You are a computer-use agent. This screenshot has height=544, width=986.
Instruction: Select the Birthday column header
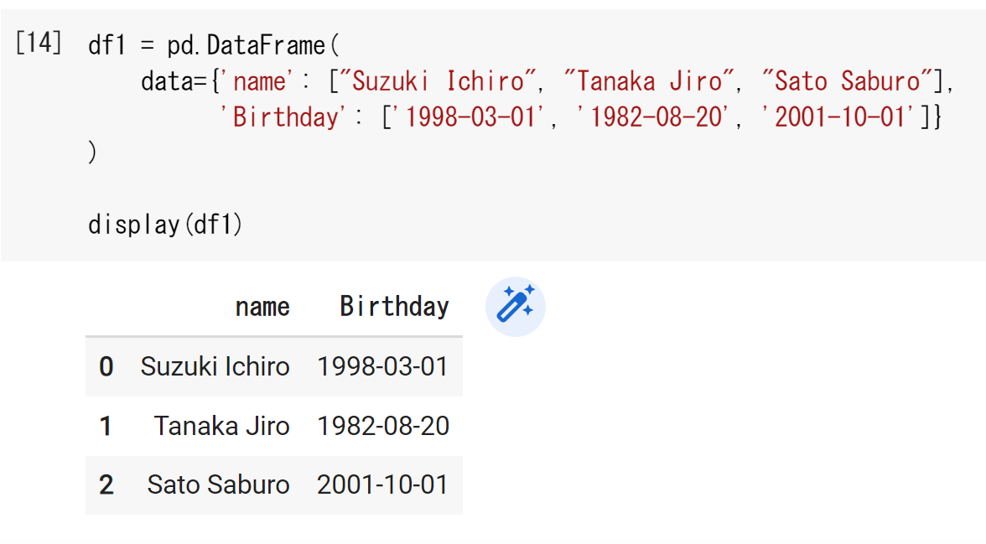click(x=393, y=306)
